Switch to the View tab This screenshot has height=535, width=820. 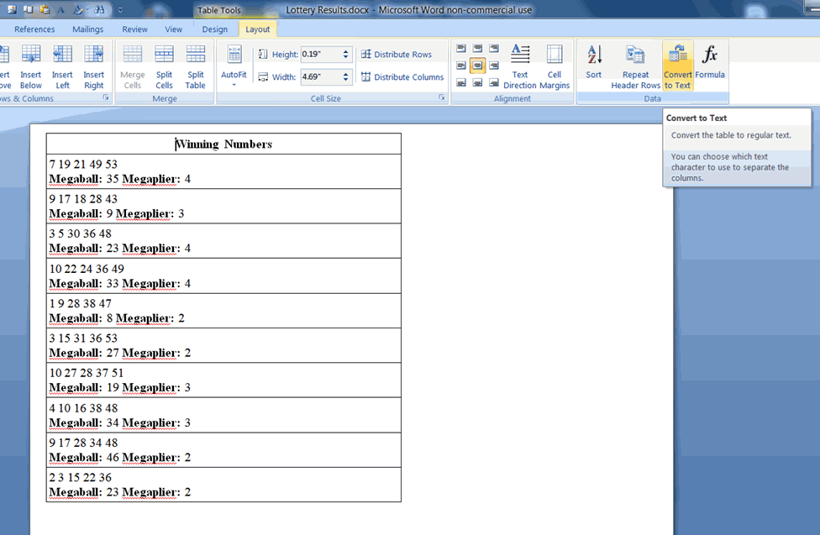pyautogui.click(x=174, y=29)
